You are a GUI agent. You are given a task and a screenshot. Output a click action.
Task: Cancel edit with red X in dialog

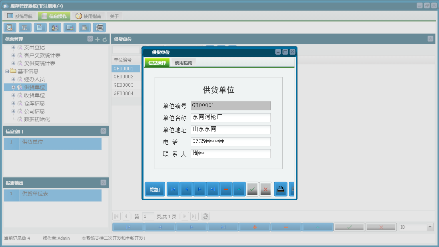click(x=265, y=189)
